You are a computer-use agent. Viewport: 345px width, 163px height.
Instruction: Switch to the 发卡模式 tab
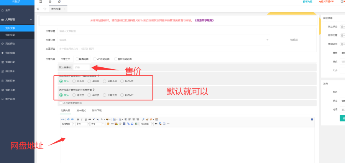pyautogui.click(x=81, y=111)
